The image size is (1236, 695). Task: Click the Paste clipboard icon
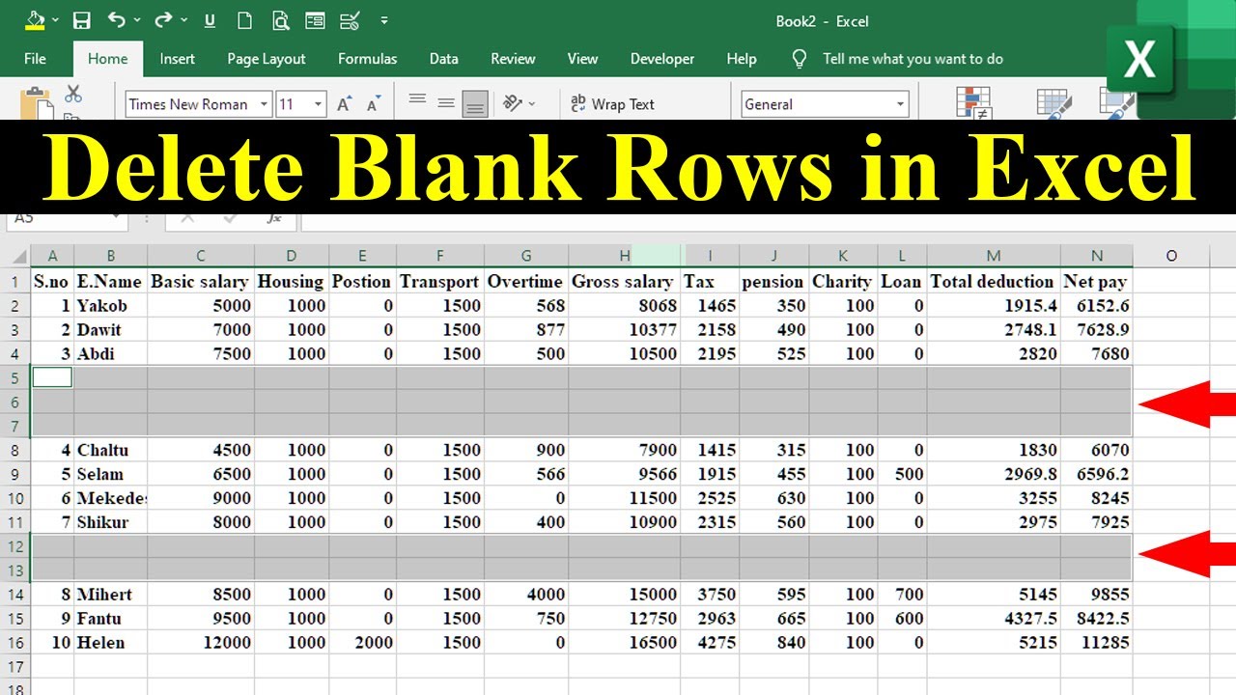37,102
